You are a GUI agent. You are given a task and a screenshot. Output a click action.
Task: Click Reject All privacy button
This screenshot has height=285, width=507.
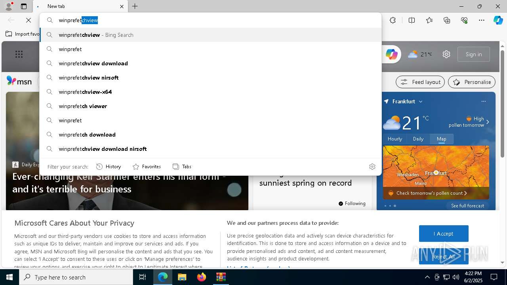point(444,256)
